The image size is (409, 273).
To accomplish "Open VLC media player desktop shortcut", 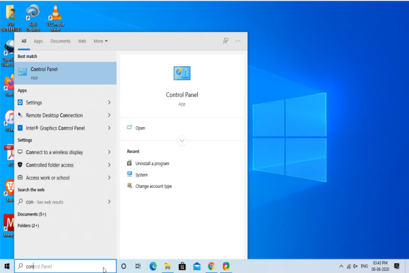I will [55, 18].
